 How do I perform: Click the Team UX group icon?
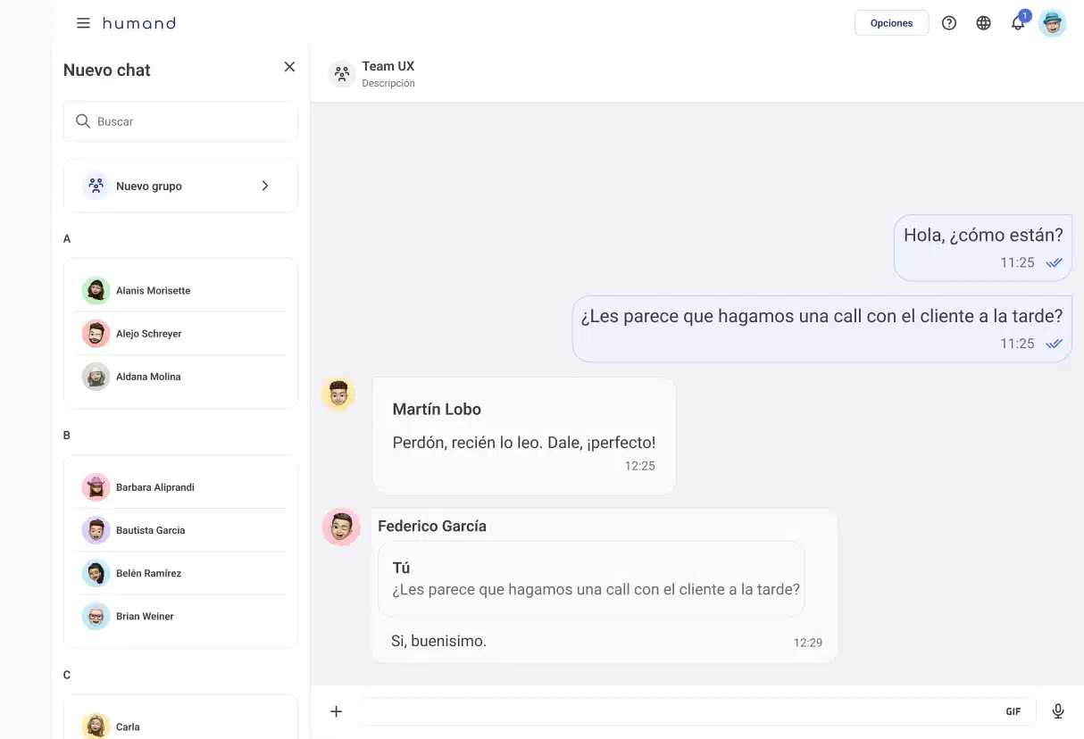click(341, 74)
